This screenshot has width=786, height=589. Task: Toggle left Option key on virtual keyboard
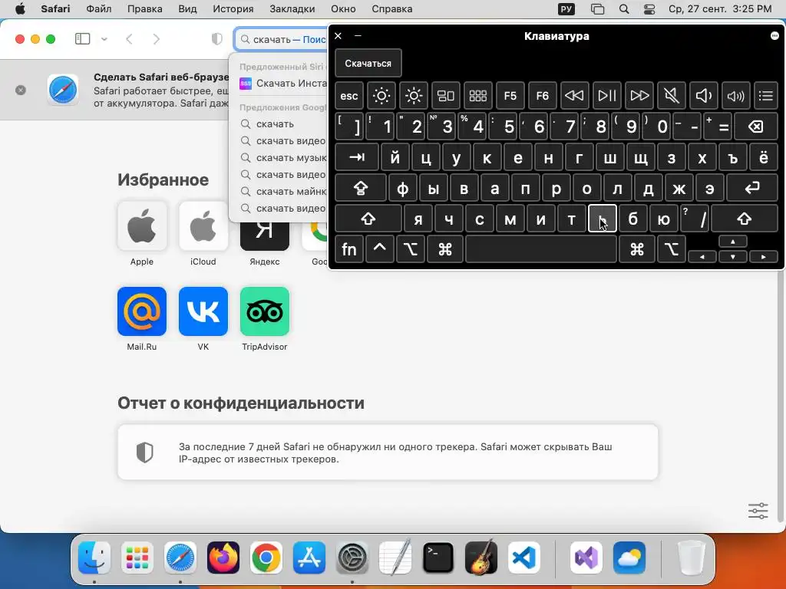pos(411,249)
